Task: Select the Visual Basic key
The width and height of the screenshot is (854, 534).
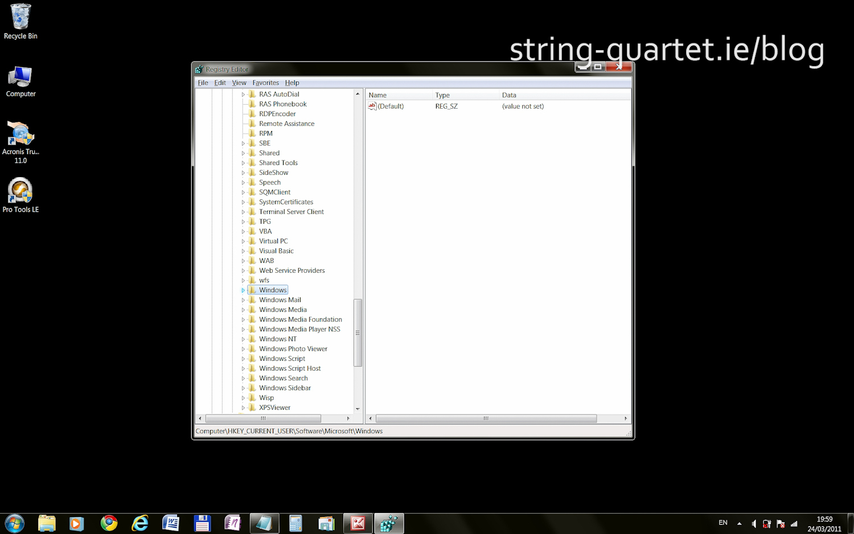Action: [276, 251]
